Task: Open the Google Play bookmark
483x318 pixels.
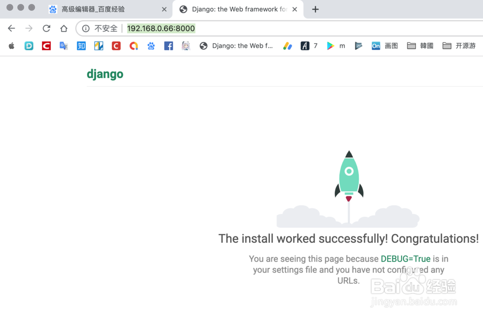Action: [x=330, y=45]
